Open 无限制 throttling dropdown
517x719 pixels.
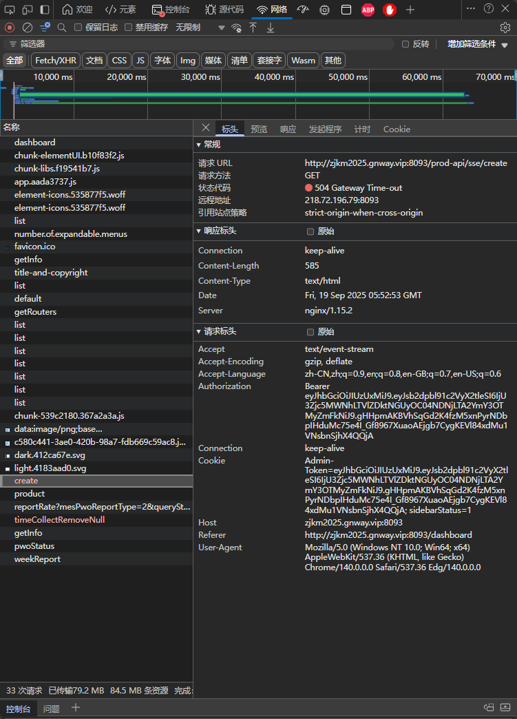[x=200, y=28]
